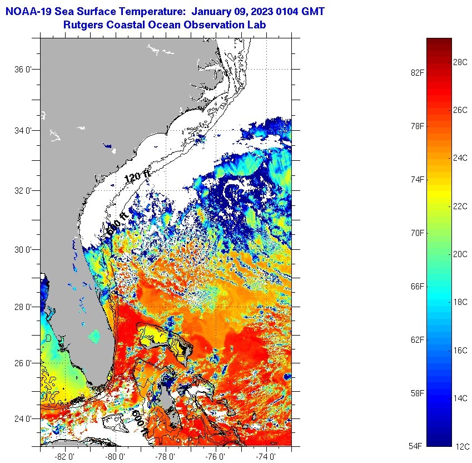Screen dimensions: 472x463
Task: Click the Rutgers Coastal Ocean Observation Lab subtitle
Action: pyautogui.click(x=165, y=24)
